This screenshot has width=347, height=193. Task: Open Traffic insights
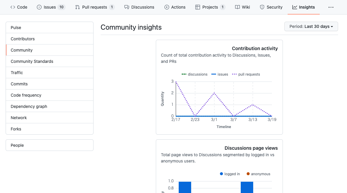pos(50,73)
